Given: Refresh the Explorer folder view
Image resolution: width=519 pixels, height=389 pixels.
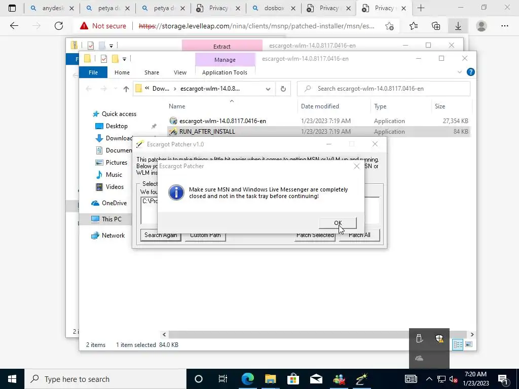Looking at the screenshot, I should click(x=283, y=89).
